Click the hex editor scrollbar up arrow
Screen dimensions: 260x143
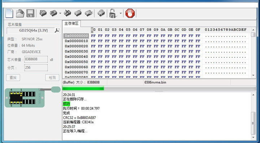(253, 30)
